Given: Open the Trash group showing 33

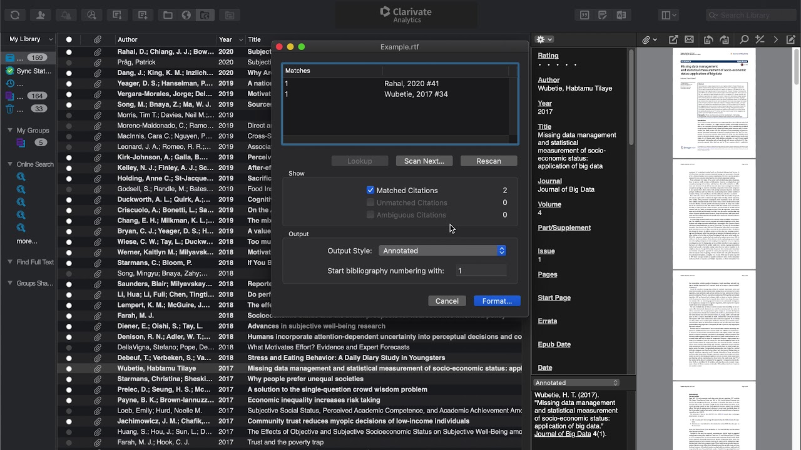Looking at the screenshot, I should [x=28, y=109].
